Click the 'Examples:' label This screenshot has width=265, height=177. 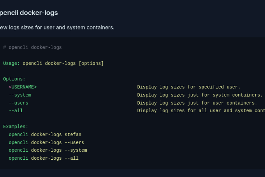[15, 127]
